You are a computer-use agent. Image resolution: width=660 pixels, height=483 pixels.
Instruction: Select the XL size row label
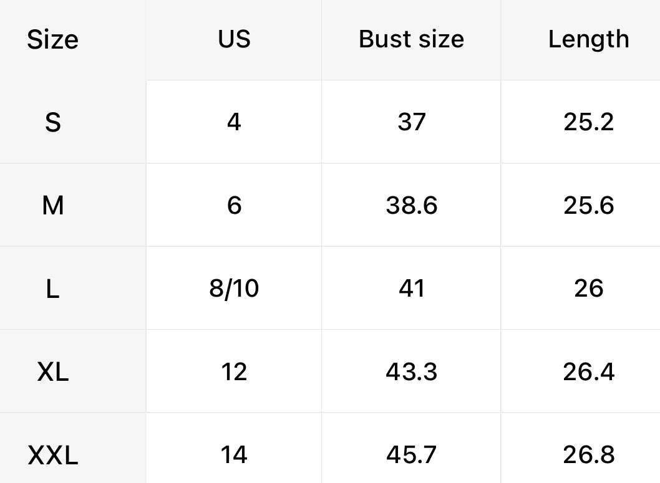53,372
